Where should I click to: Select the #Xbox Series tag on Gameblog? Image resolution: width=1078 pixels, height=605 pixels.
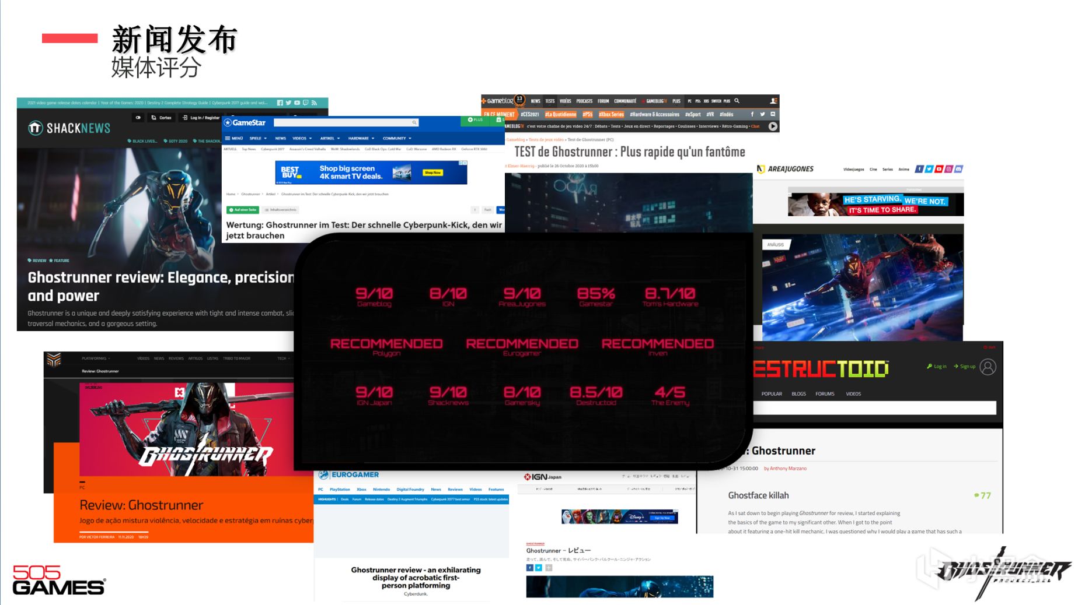pyautogui.click(x=611, y=114)
